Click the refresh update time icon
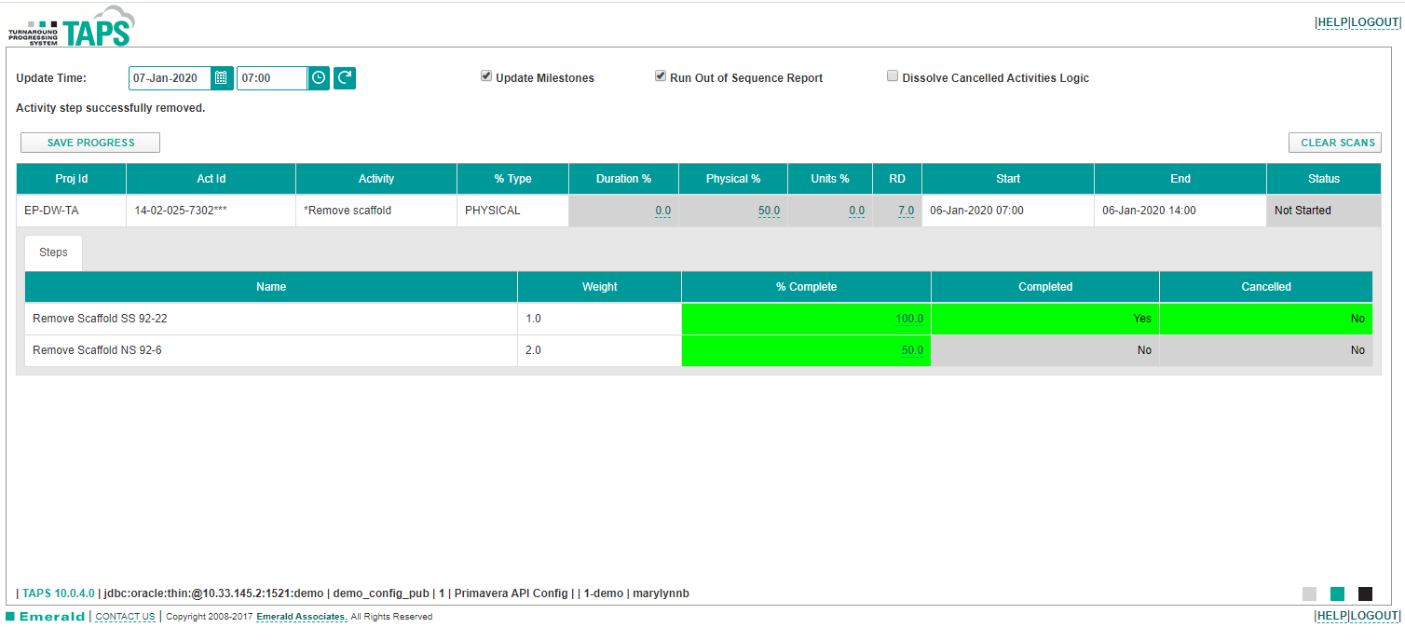 (x=344, y=78)
